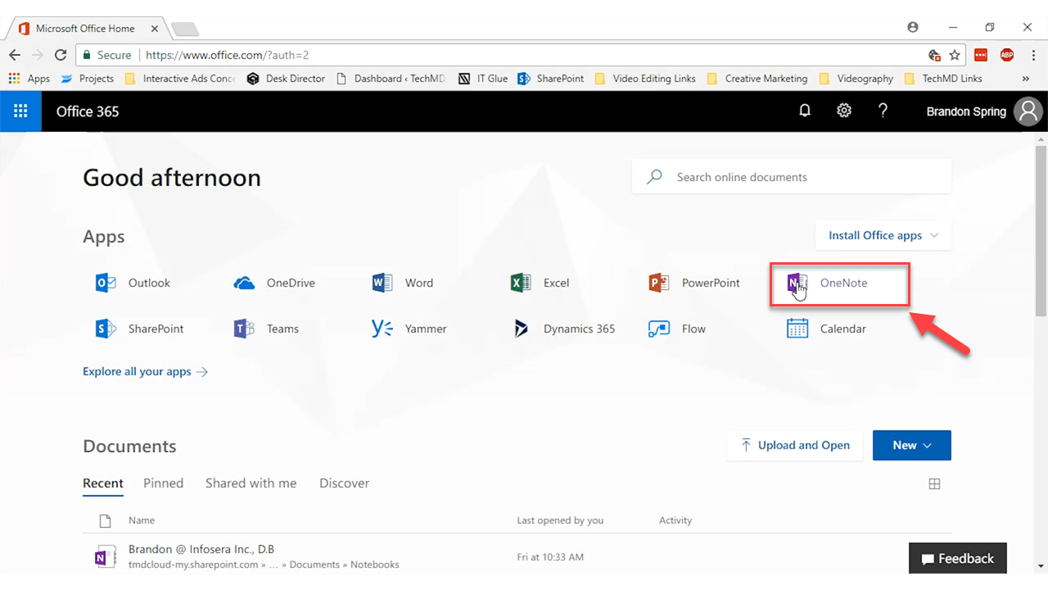The height and width of the screenshot is (590, 1048).
Task: Click the Office 365 header title
Action: [88, 111]
